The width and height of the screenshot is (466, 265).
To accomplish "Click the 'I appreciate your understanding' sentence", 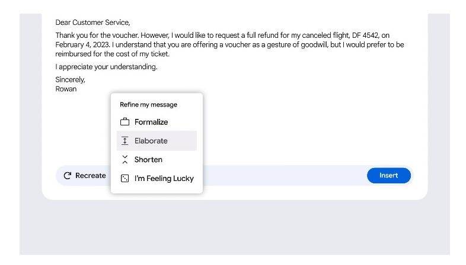I will pyautogui.click(x=107, y=67).
